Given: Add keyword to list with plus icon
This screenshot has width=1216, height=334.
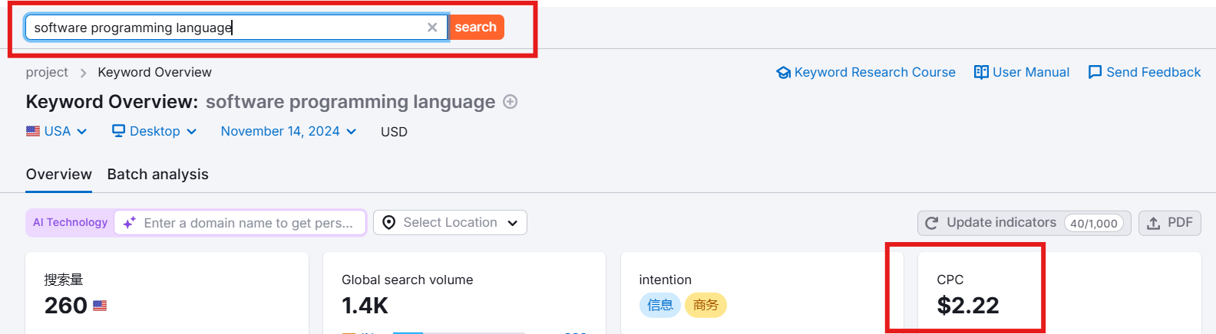Looking at the screenshot, I should click(x=510, y=102).
